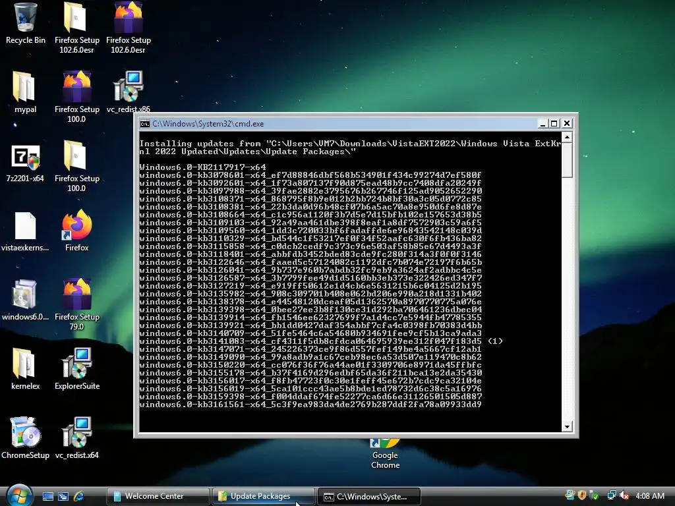This screenshot has width=675, height=506.
Task: Click the windows6.0-kb3108371-x64 line
Action: [x=310, y=199]
